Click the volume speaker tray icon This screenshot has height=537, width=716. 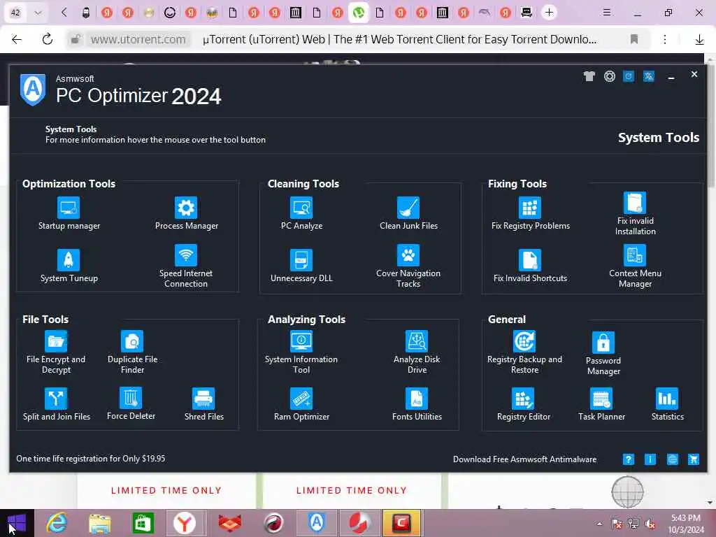tap(650, 524)
